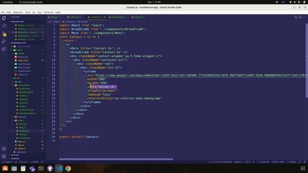This screenshot has width=308, height=173.
Task: Open the Source Control view
Action: coord(4,34)
